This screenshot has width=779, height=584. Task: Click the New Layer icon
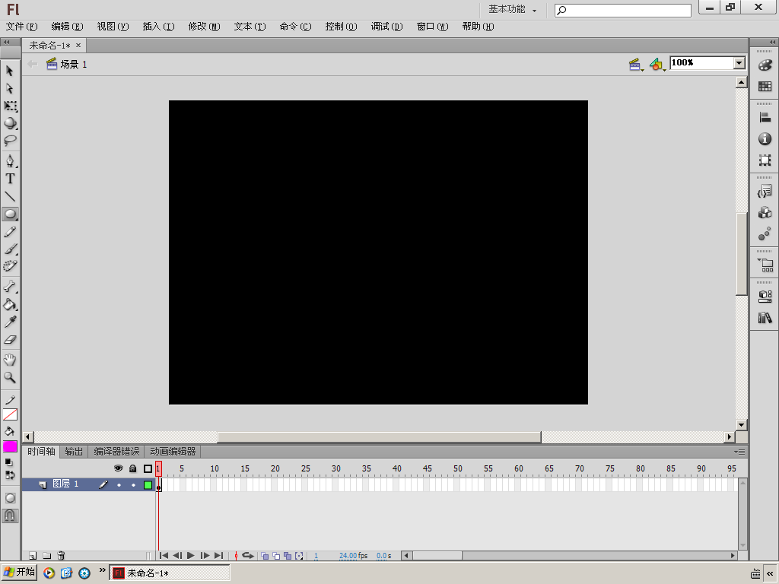32,556
